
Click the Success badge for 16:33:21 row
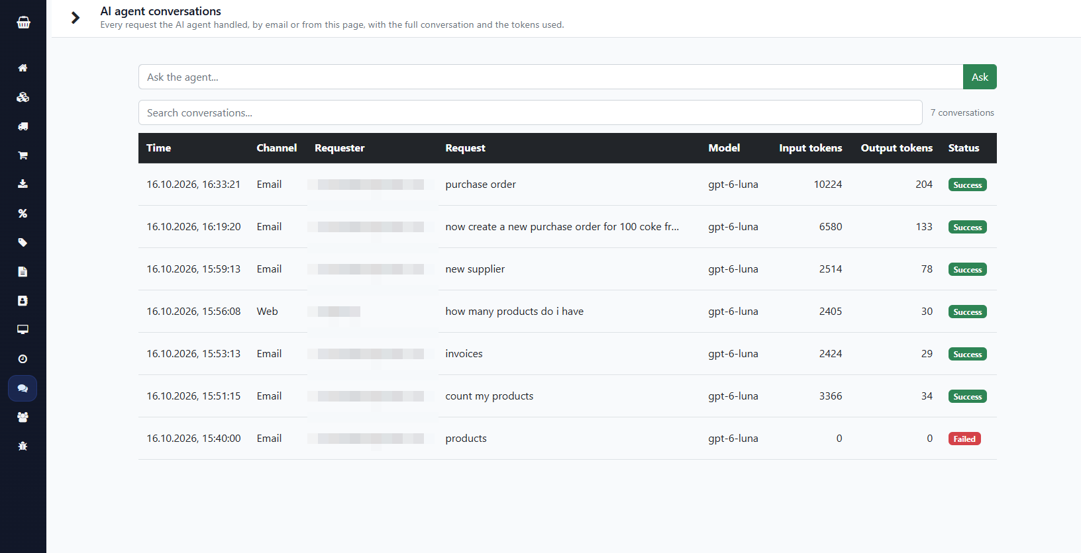pos(968,185)
